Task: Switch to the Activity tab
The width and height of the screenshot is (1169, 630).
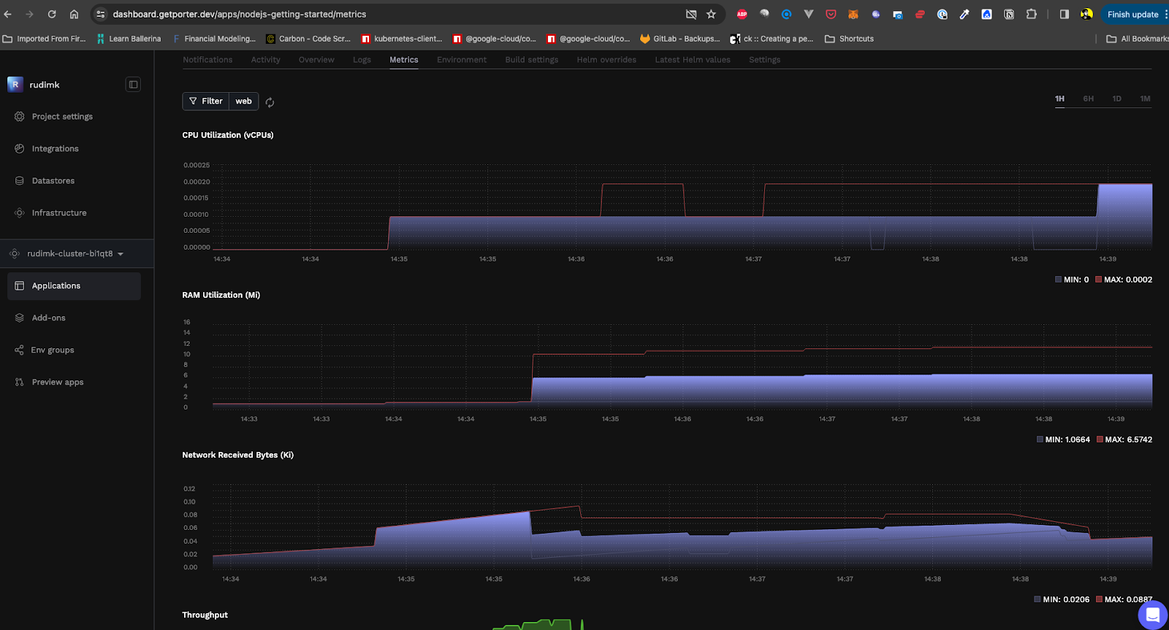Action: (x=265, y=60)
